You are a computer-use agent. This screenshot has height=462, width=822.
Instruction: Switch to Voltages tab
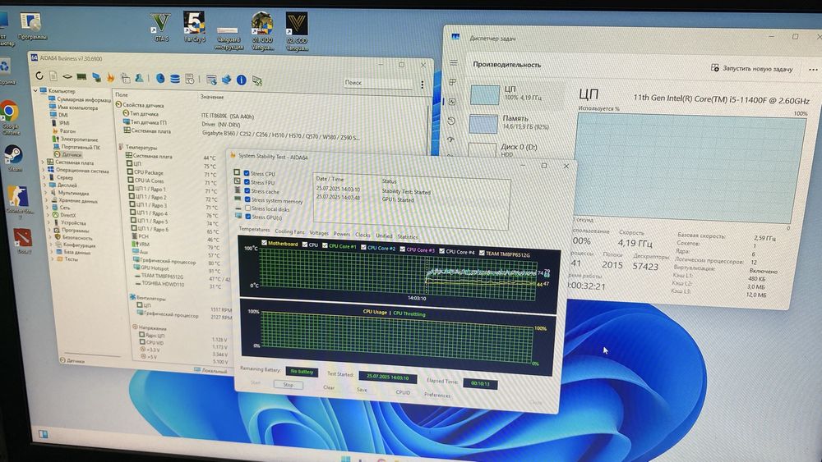coord(319,233)
